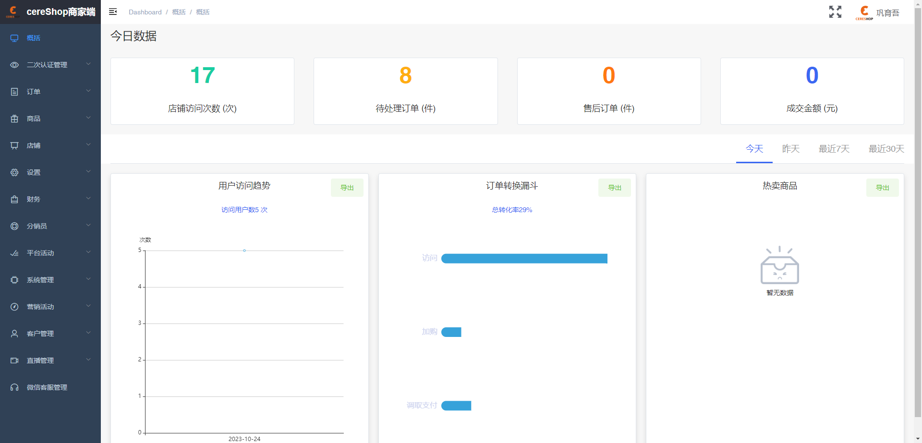Open the 微信客服管理 menu item
The height and width of the screenshot is (443, 922).
pyautogui.click(x=50, y=387)
